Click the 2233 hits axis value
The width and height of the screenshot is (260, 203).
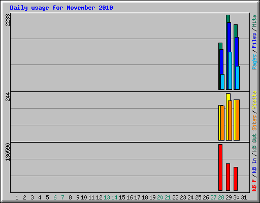(8, 20)
